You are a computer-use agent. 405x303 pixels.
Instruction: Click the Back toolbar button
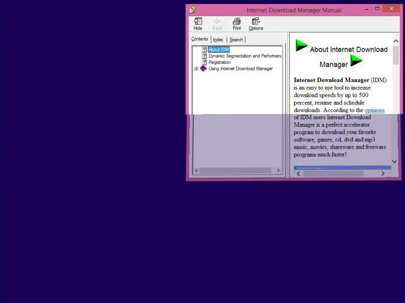pyautogui.click(x=217, y=24)
